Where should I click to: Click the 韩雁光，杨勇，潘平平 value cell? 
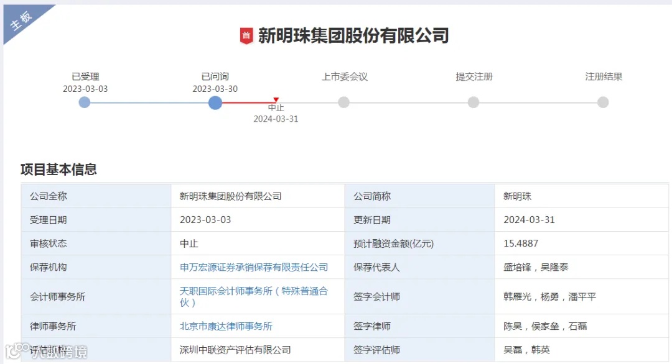(582, 296)
